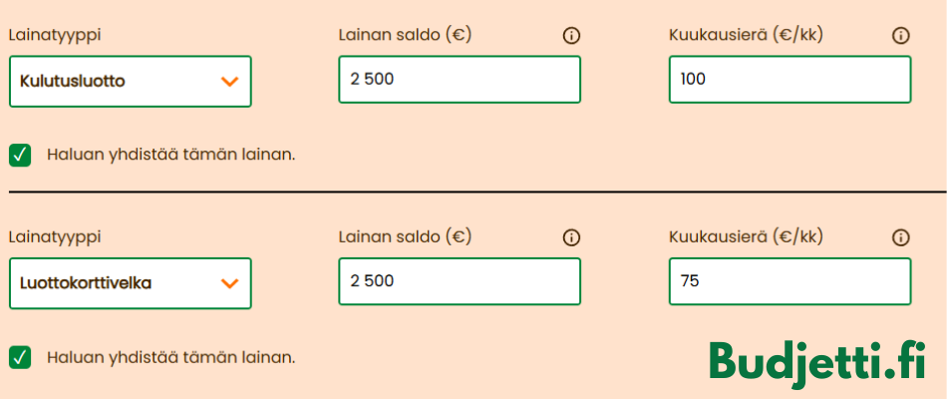Click the Budjetti.fi logo
The height and width of the screenshot is (399, 947).
click(x=817, y=361)
